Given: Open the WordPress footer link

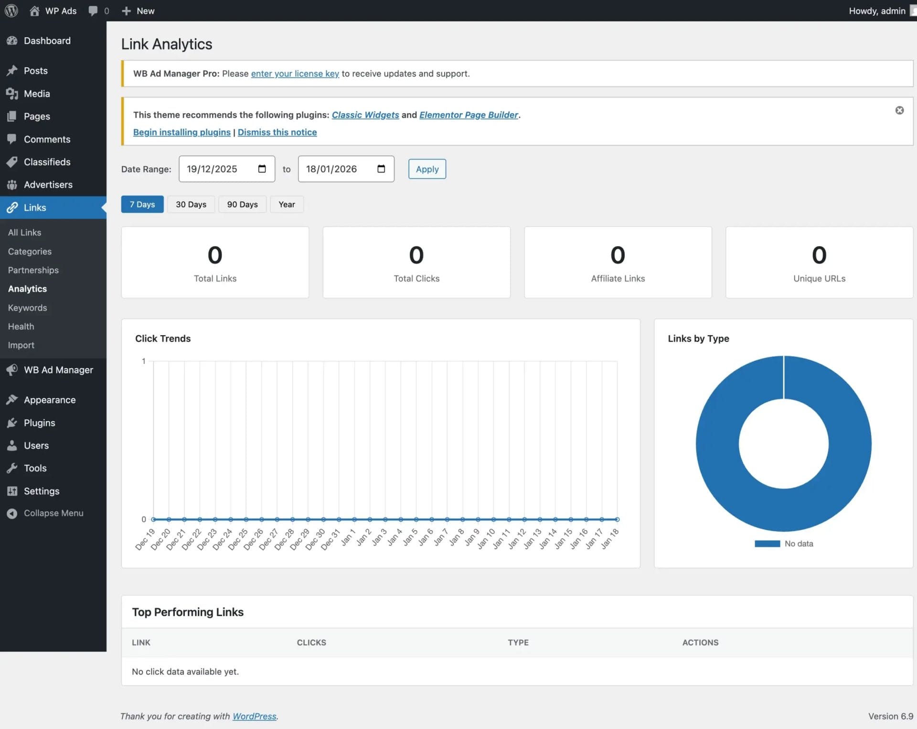Looking at the screenshot, I should 254,716.
